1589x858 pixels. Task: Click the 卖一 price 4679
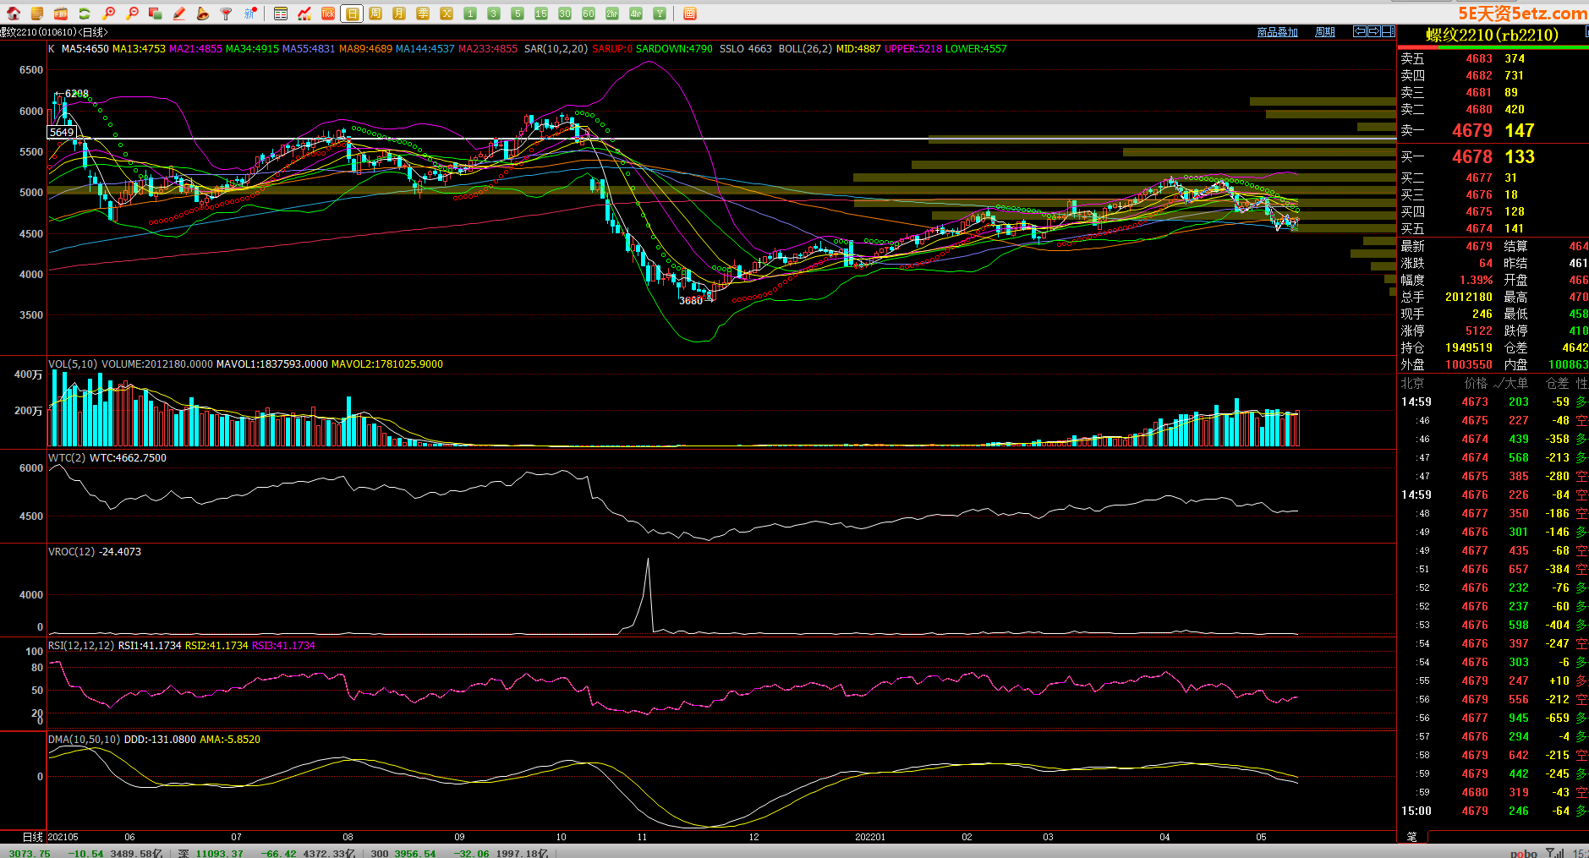click(x=1472, y=131)
